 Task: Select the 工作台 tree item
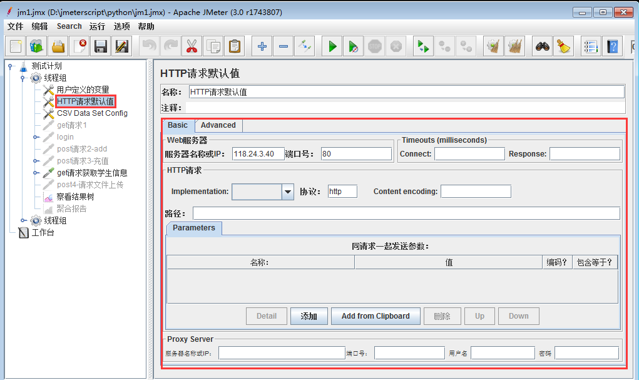[x=43, y=232]
